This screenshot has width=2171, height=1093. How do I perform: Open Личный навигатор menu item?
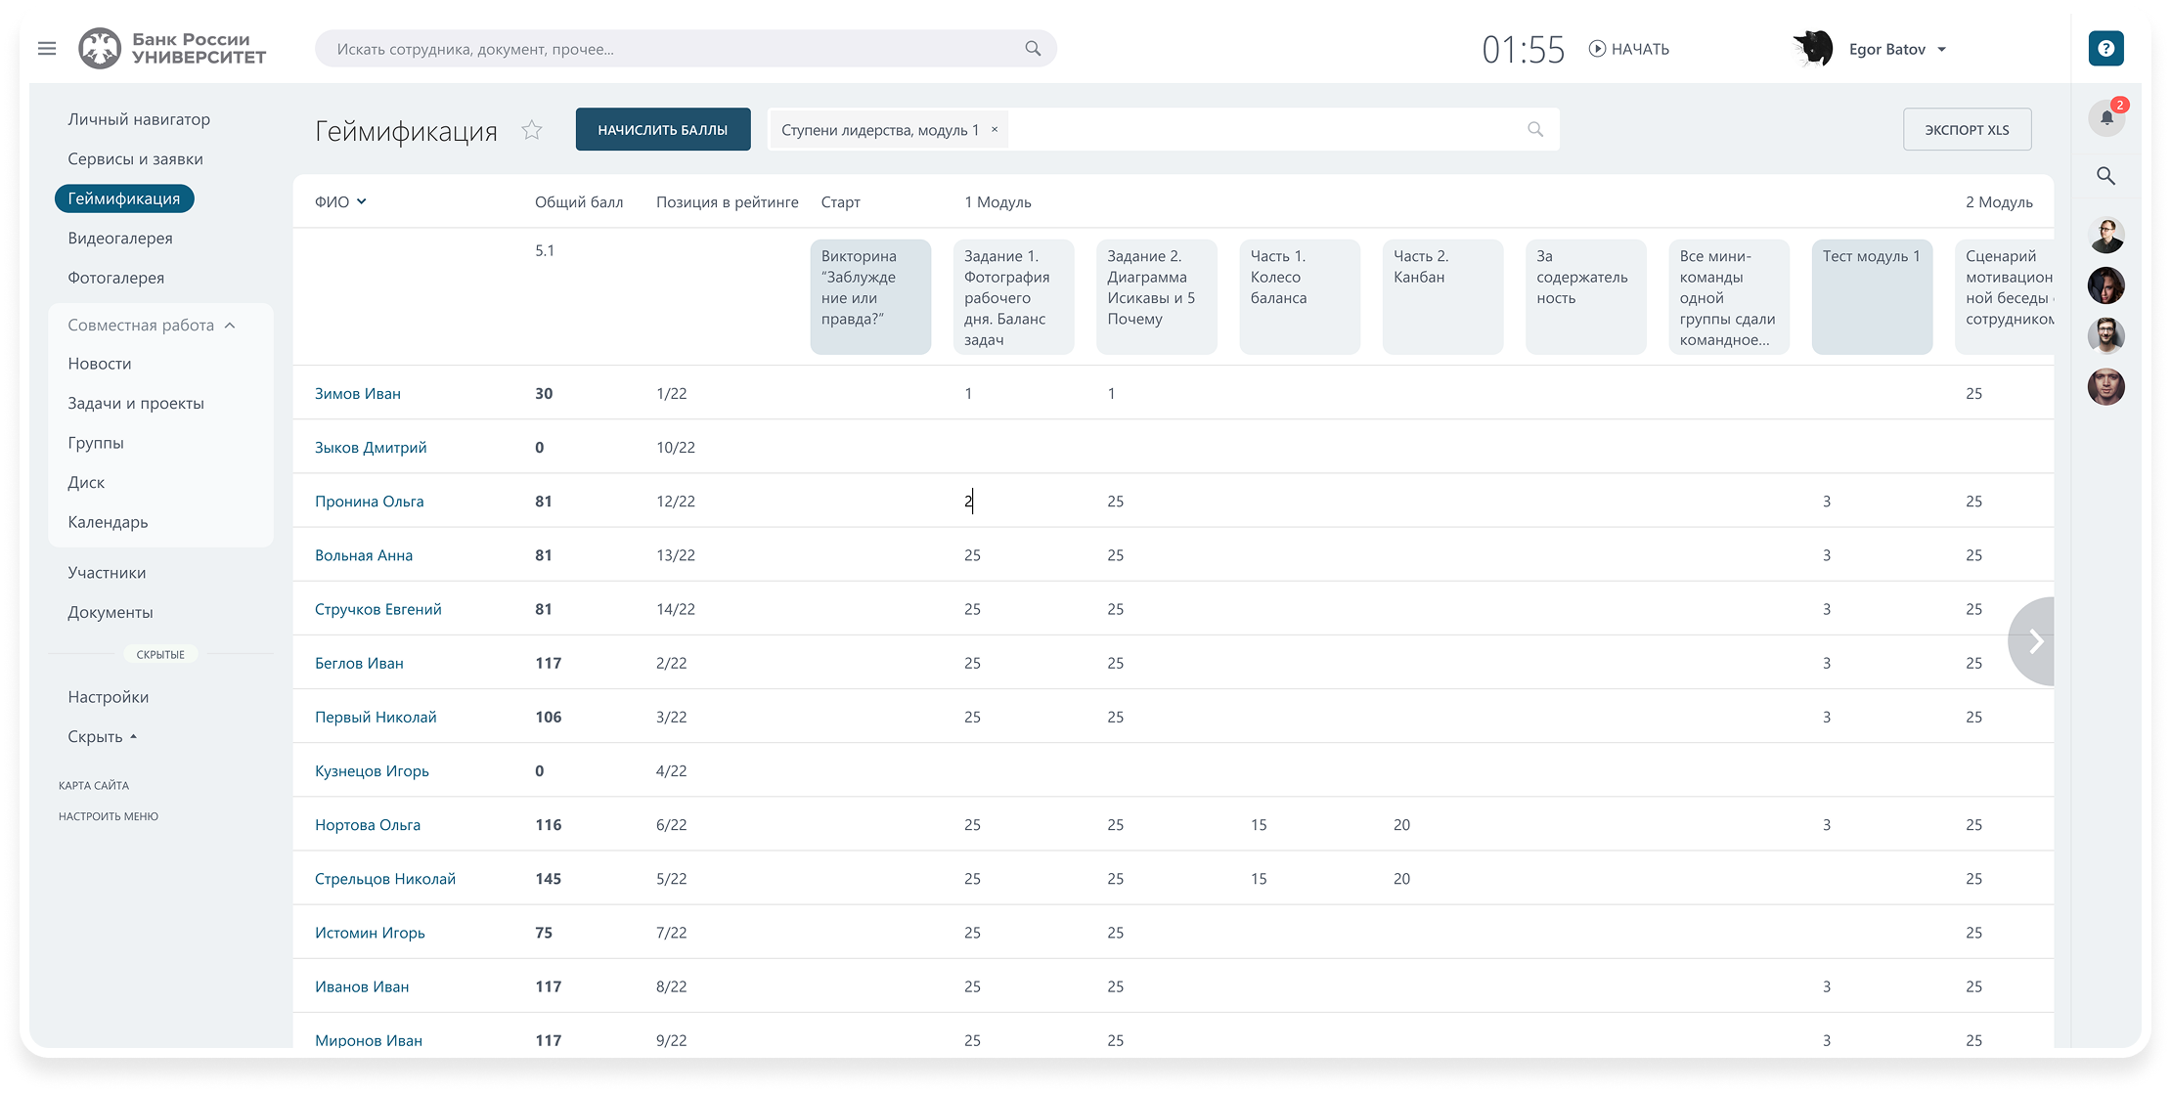tap(139, 119)
